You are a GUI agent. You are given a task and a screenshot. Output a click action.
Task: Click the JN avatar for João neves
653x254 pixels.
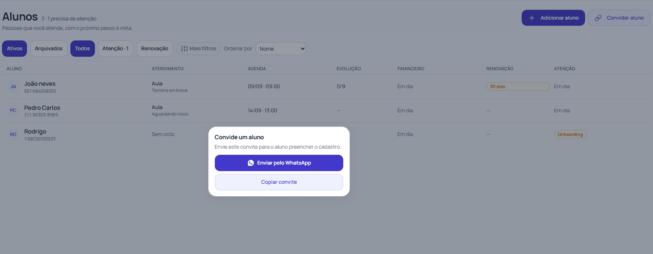13,87
